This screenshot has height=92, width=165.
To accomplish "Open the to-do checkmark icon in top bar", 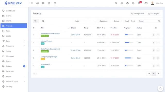I will pyautogui.click(x=37, y=3).
